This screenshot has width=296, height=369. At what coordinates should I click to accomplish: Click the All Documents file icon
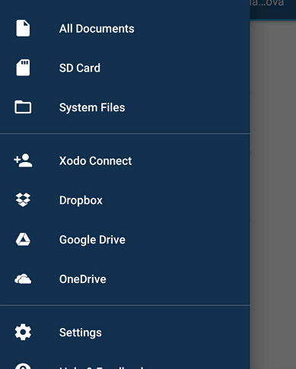click(23, 28)
